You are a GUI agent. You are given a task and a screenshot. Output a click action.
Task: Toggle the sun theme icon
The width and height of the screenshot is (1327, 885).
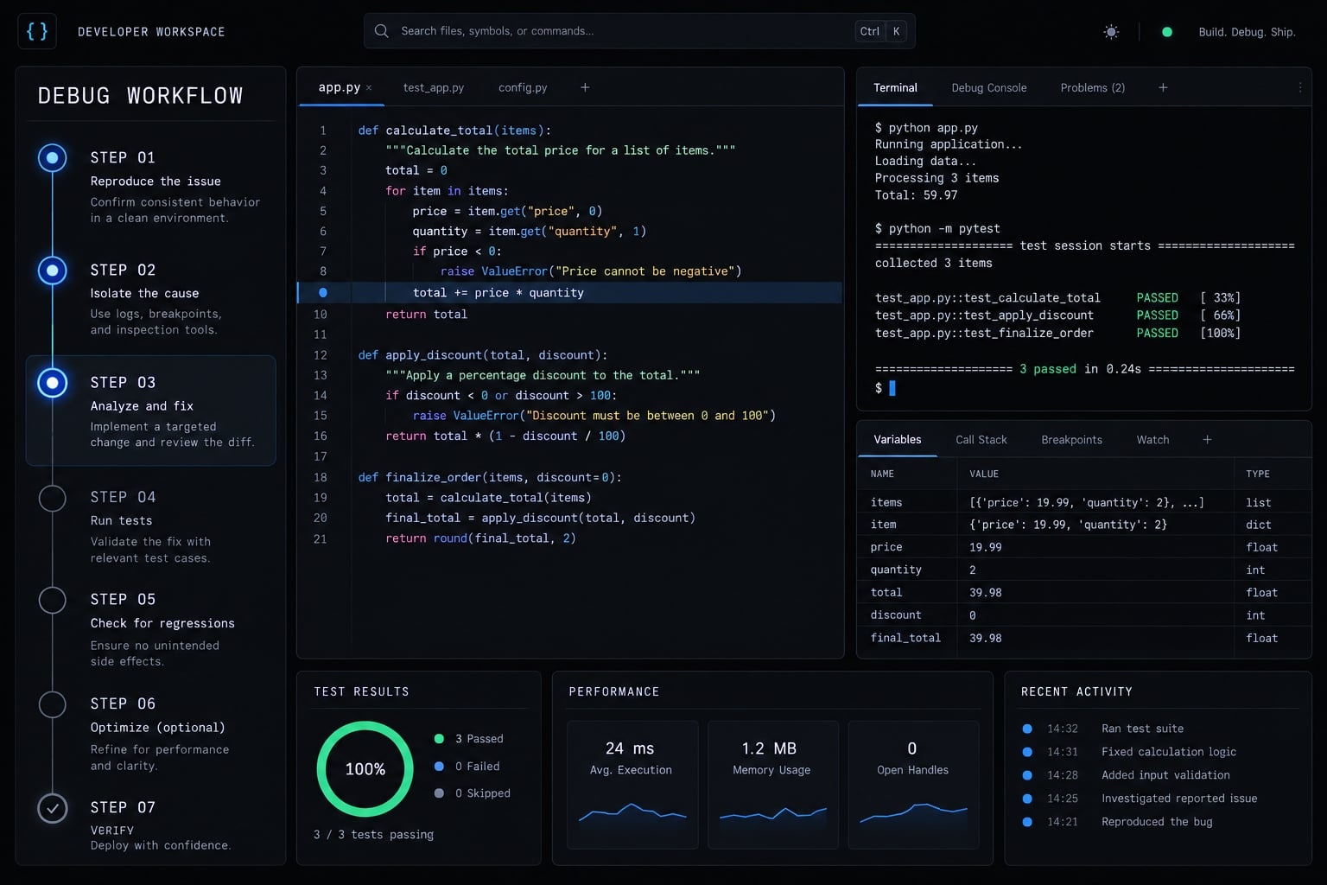1111,32
